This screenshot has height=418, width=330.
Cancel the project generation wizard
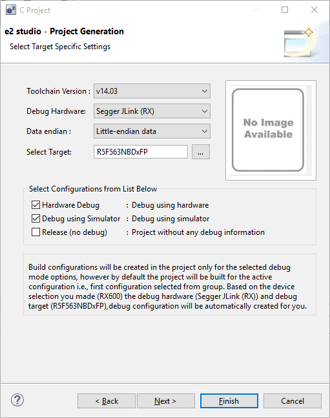pos(293,401)
